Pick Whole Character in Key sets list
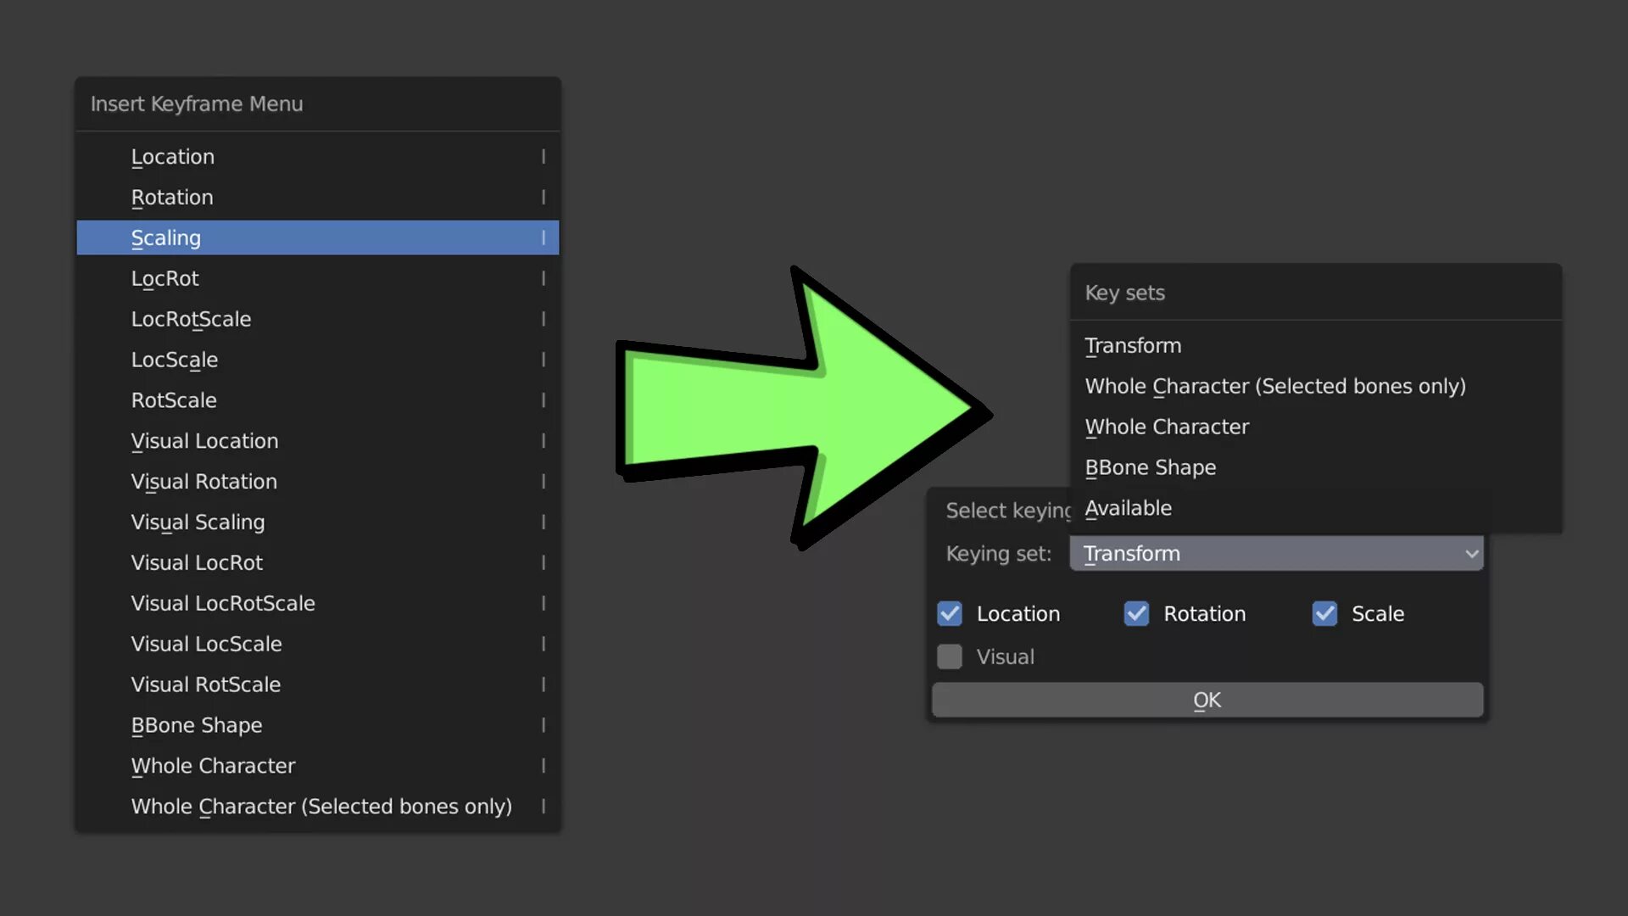1628x916 pixels. (x=1167, y=427)
